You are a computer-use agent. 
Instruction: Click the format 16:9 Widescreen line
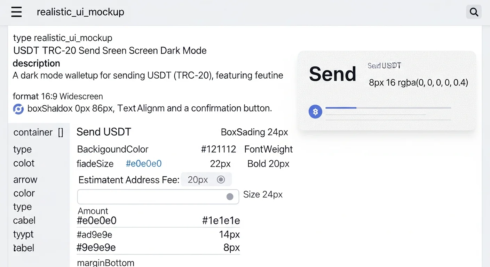click(x=58, y=96)
